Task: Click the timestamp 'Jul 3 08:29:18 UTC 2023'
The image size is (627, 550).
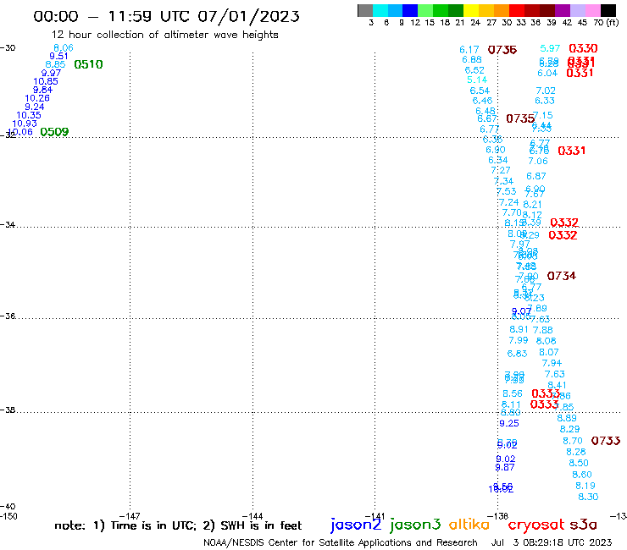Action: pos(552,543)
